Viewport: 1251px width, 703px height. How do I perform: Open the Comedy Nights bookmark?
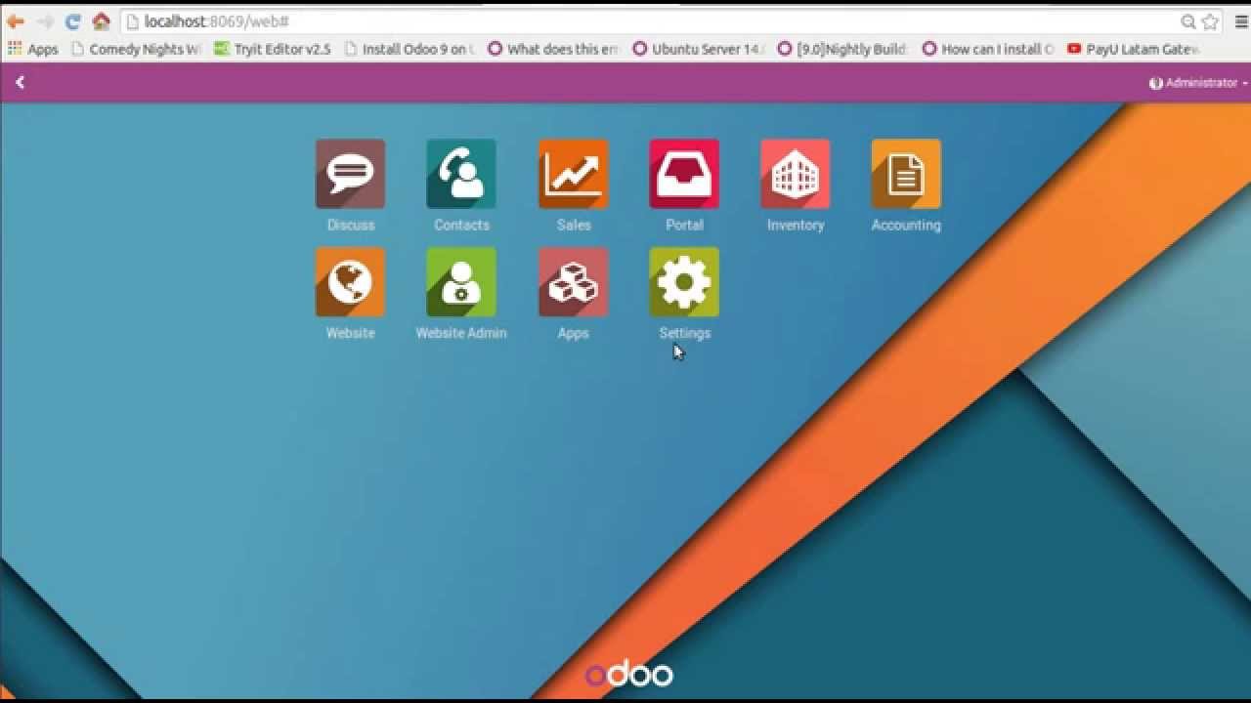click(136, 49)
